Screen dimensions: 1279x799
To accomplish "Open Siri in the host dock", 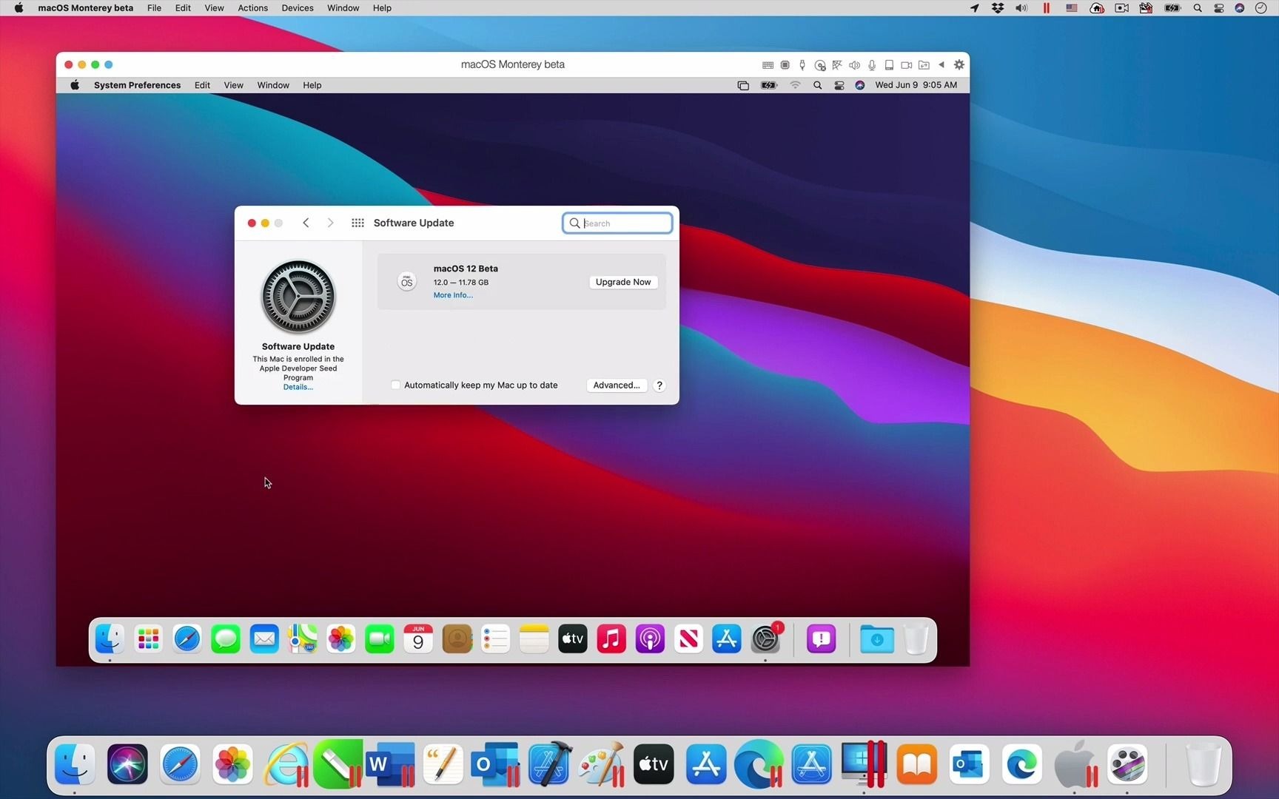I will click(127, 764).
